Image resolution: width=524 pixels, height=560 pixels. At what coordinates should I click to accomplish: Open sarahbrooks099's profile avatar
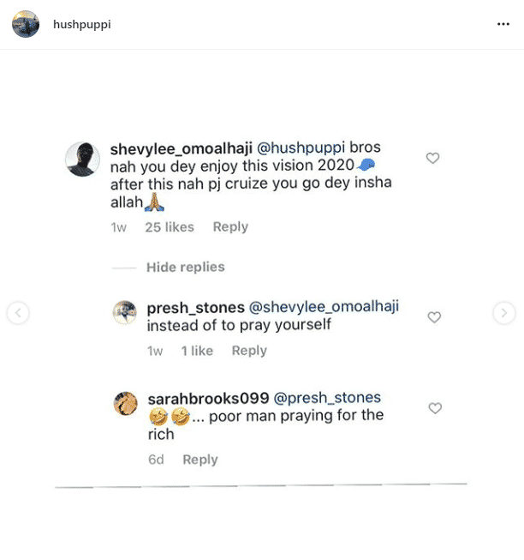coord(126,403)
